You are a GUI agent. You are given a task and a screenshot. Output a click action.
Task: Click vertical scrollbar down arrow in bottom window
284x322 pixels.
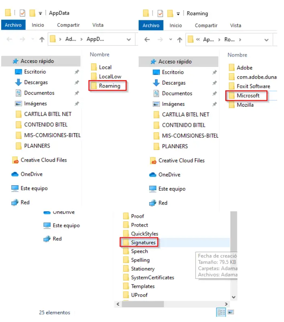[x=234, y=297]
